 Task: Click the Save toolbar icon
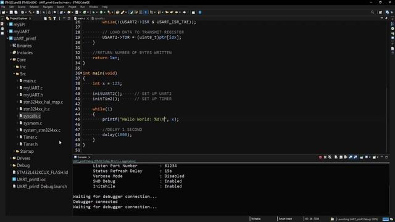(11, 12)
